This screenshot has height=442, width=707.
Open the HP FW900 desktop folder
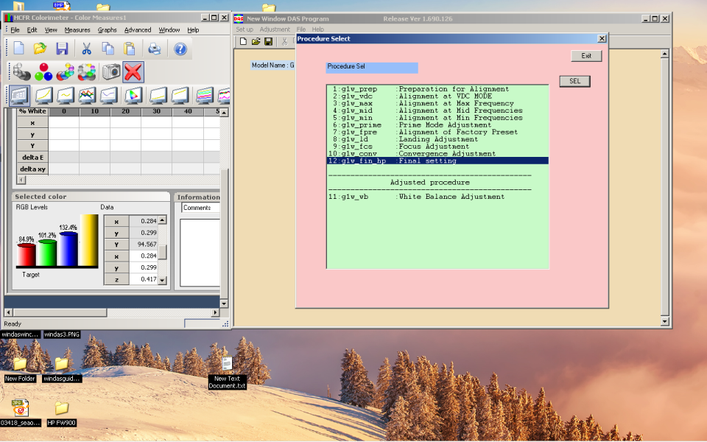pos(62,408)
